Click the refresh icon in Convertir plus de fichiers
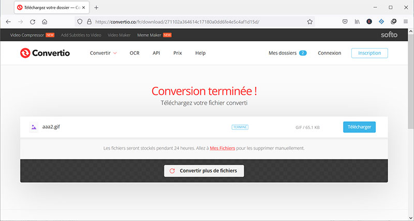Image resolution: width=414 pixels, height=221 pixels. [172, 171]
